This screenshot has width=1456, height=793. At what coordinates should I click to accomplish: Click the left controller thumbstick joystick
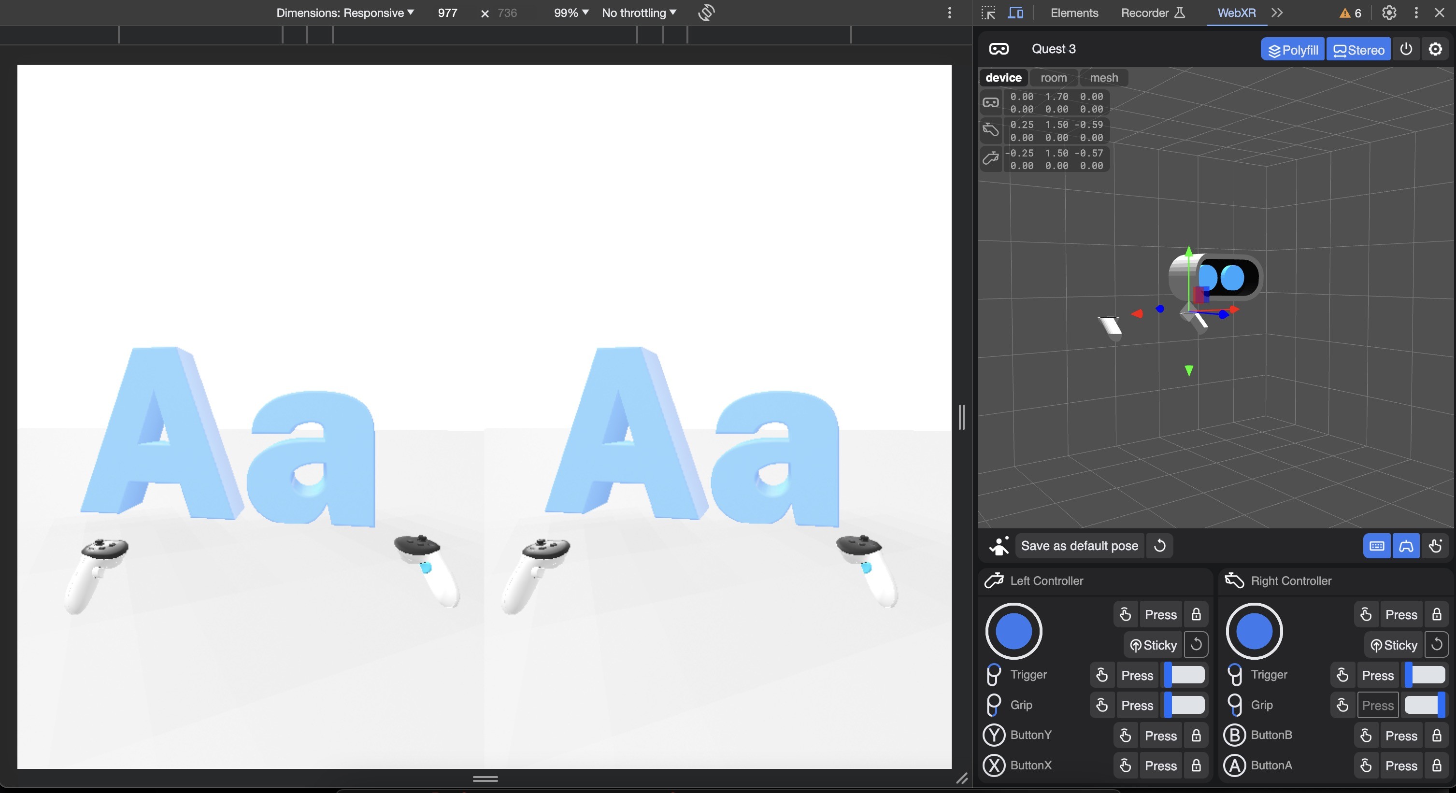click(x=1013, y=631)
